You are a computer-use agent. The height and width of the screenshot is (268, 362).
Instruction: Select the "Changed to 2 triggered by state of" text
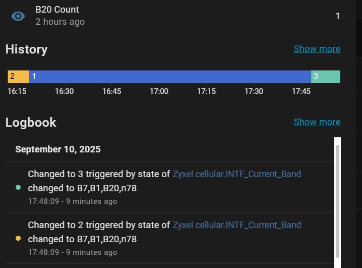98,225
